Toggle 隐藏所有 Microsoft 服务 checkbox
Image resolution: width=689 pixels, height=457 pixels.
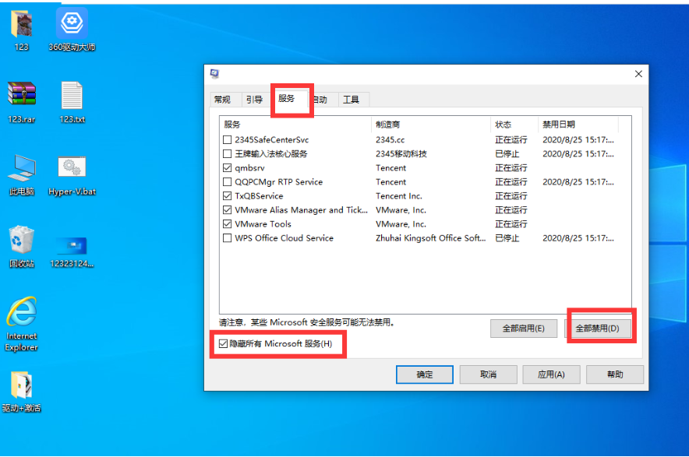224,343
